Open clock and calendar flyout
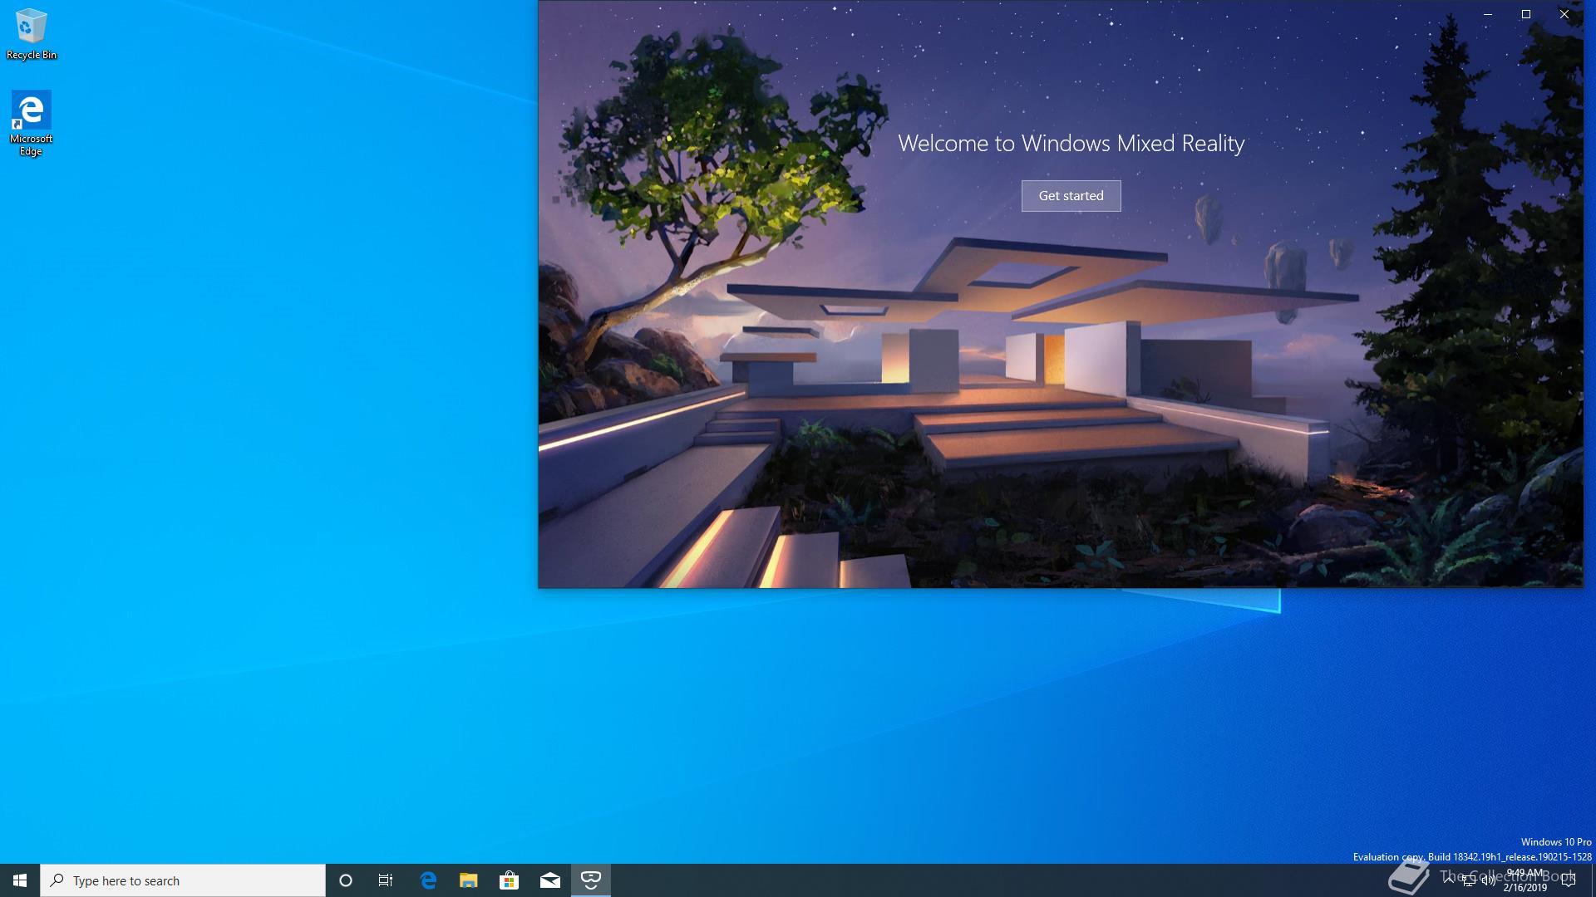The width and height of the screenshot is (1596, 897). tap(1525, 880)
